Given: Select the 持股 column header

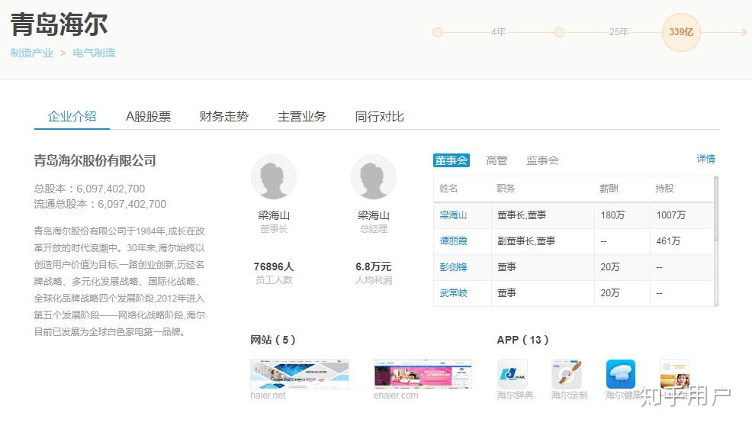Looking at the screenshot, I should pyautogui.click(x=665, y=189).
